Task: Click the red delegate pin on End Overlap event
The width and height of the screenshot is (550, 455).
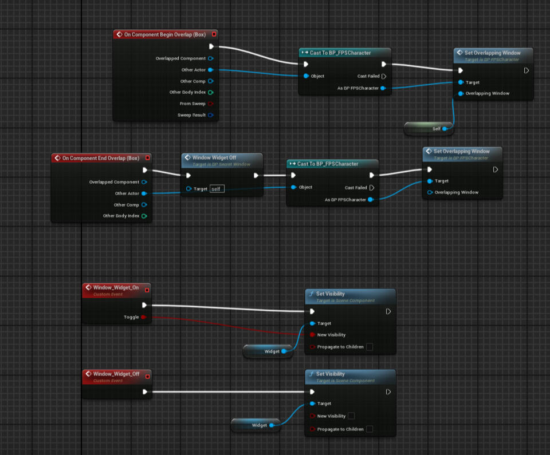Action: [x=147, y=158]
